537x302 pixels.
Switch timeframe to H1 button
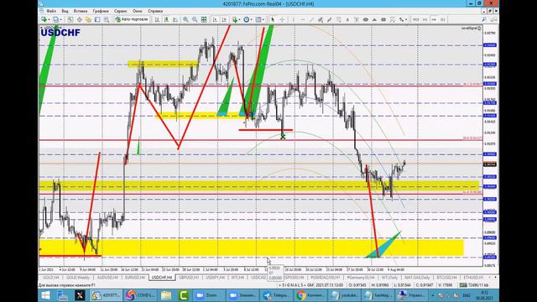point(425,19)
